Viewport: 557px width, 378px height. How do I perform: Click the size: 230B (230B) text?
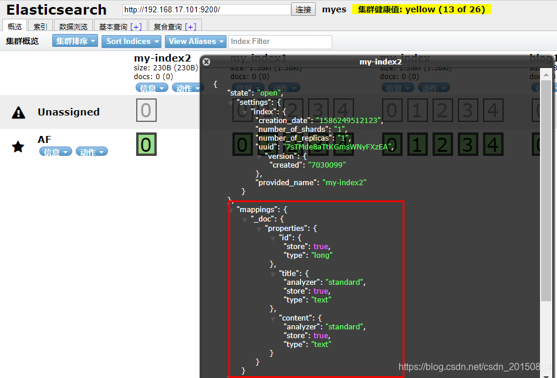point(166,68)
